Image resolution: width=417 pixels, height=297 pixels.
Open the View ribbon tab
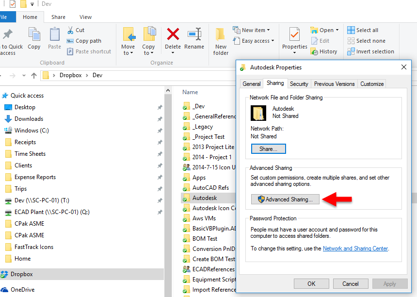point(85,16)
